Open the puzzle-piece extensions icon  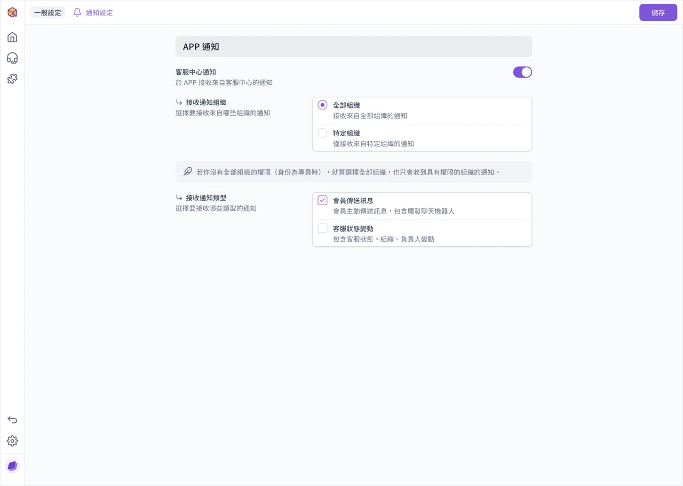[x=12, y=79]
